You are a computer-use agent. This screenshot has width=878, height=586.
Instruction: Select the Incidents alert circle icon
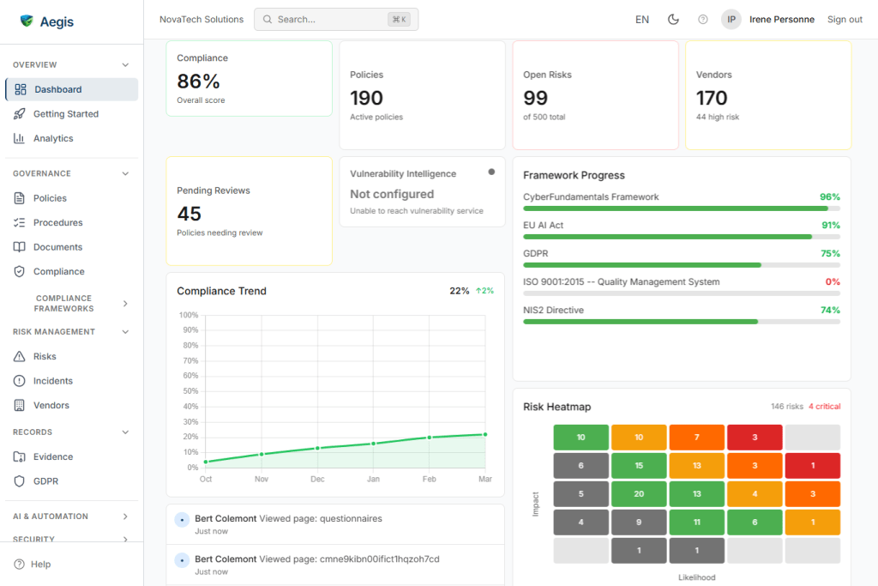tap(20, 381)
